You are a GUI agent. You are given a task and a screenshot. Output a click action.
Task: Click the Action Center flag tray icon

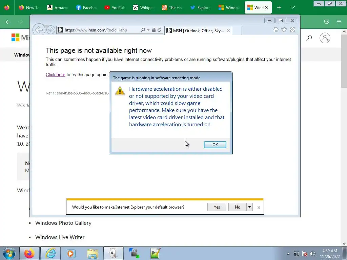pyautogui.click(x=305, y=254)
